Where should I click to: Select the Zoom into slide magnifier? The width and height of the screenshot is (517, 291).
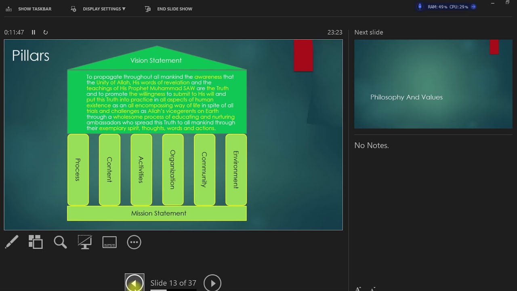click(x=60, y=242)
